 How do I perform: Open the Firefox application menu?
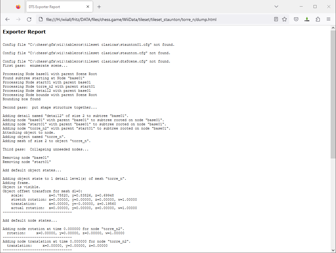329,19
